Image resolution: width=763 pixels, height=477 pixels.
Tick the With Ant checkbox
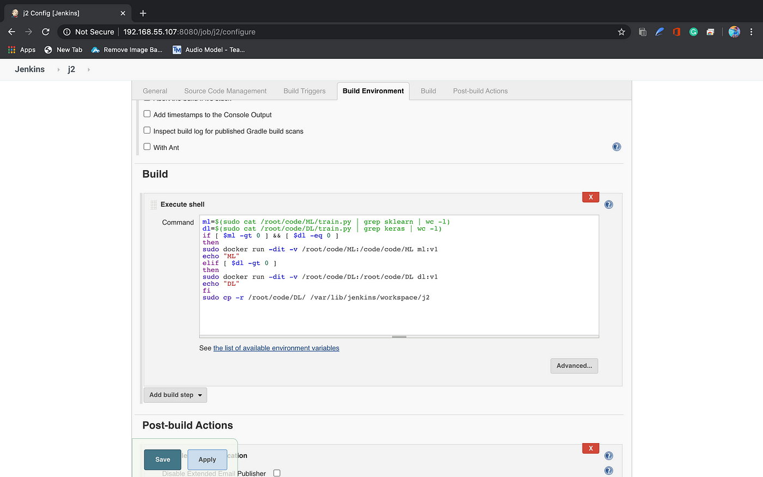[x=147, y=147]
